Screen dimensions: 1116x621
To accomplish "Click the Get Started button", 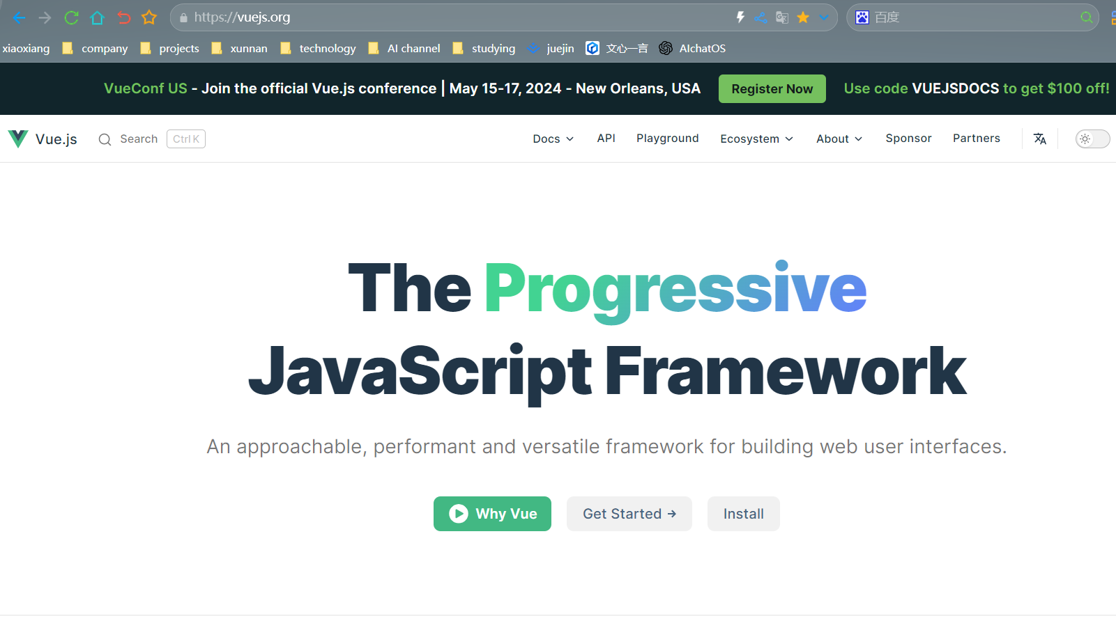I will [x=629, y=514].
